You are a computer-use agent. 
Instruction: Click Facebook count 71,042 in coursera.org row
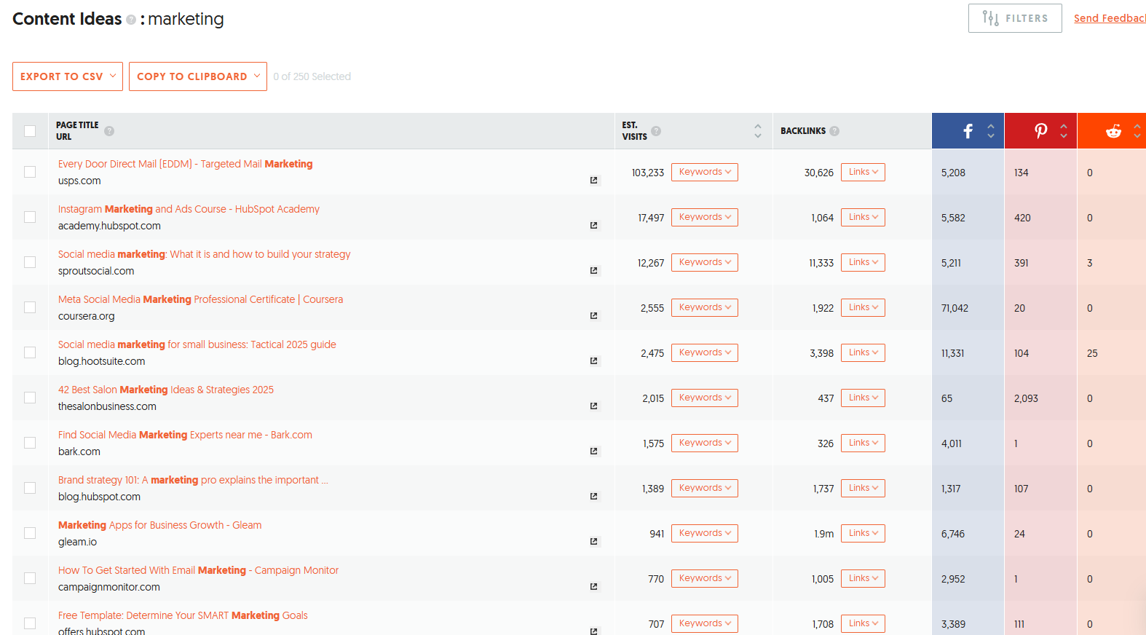[x=955, y=308]
